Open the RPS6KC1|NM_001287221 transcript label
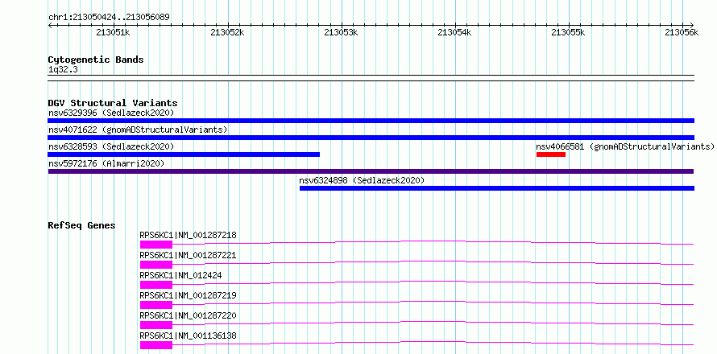Viewport: 717px width, 354px height. [188, 255]
